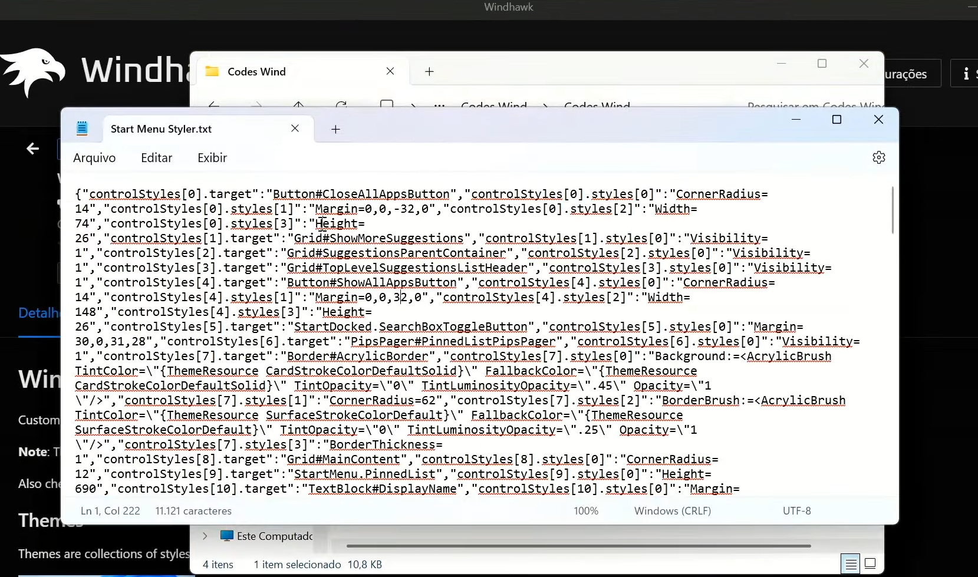
Task: Click the Windhawk back arrow
Action: 33,149
